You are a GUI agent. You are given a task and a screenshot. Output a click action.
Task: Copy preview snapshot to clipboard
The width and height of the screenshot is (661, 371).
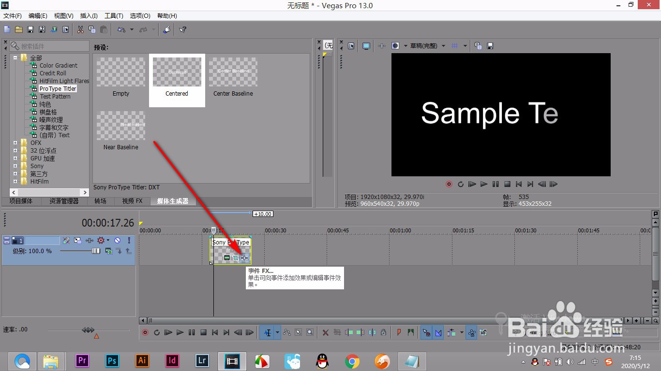pos(478,46)
